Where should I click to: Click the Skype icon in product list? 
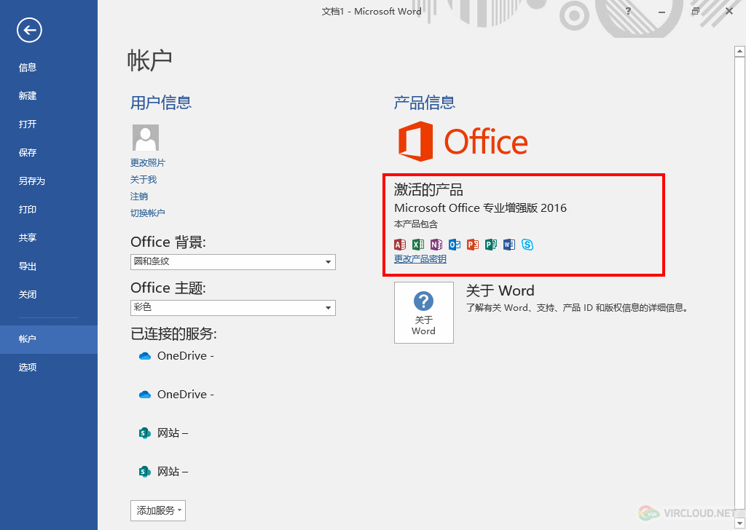click(527, 245)
